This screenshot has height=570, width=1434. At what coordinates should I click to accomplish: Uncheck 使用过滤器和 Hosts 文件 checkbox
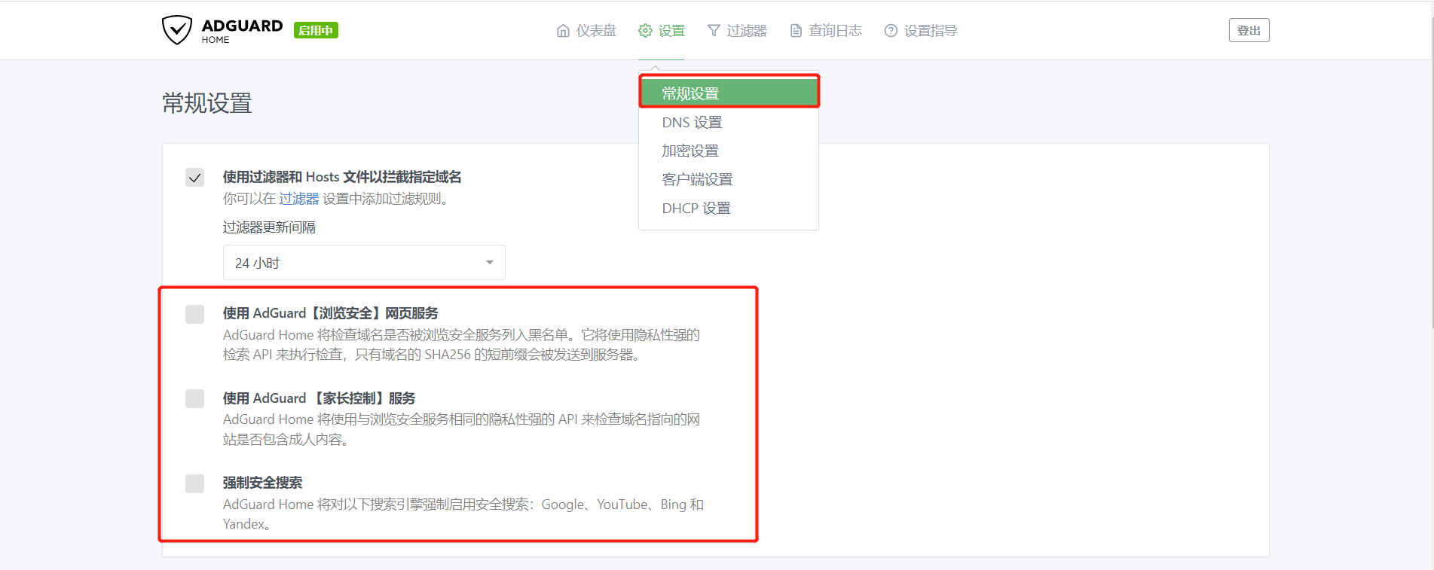tap(195, 178)
